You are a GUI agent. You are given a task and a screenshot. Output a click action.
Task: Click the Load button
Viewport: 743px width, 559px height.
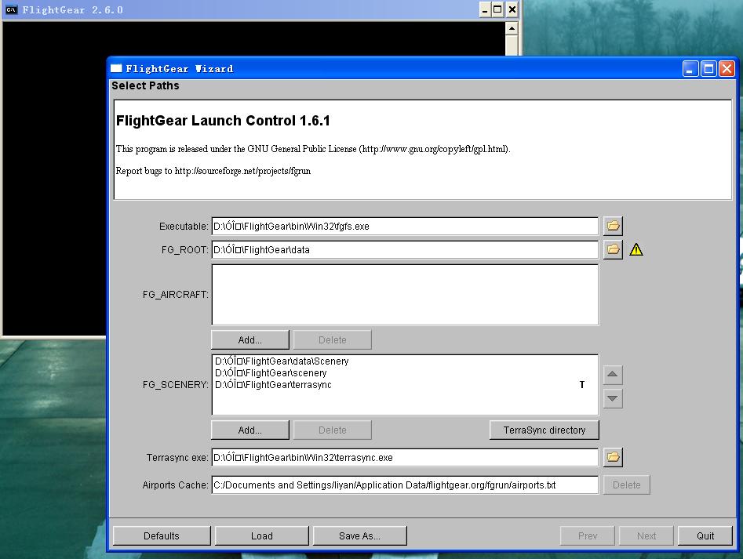(x=261, y=535)
